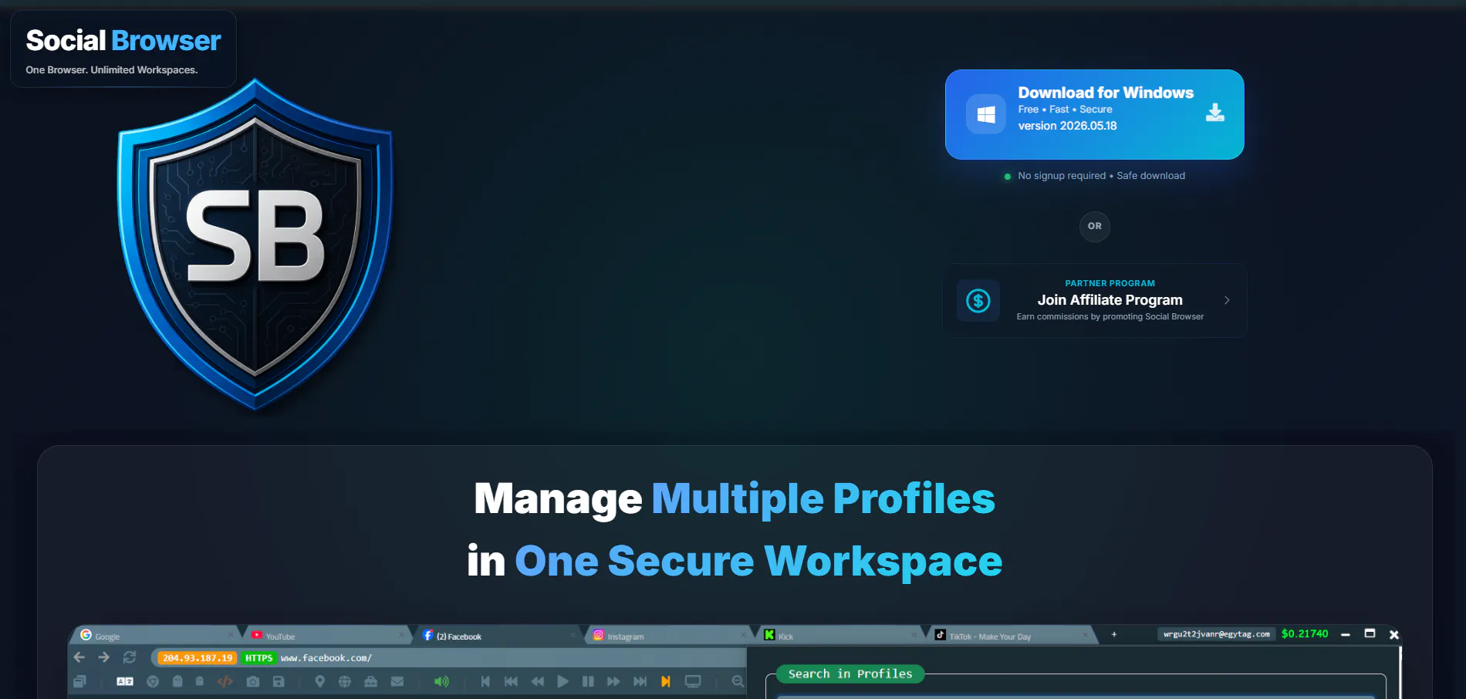The height and width of the screenshot is (699, 1466).
Task: Click the ghost mode icon
Action: pyautogui.click(x=177, y=681)
